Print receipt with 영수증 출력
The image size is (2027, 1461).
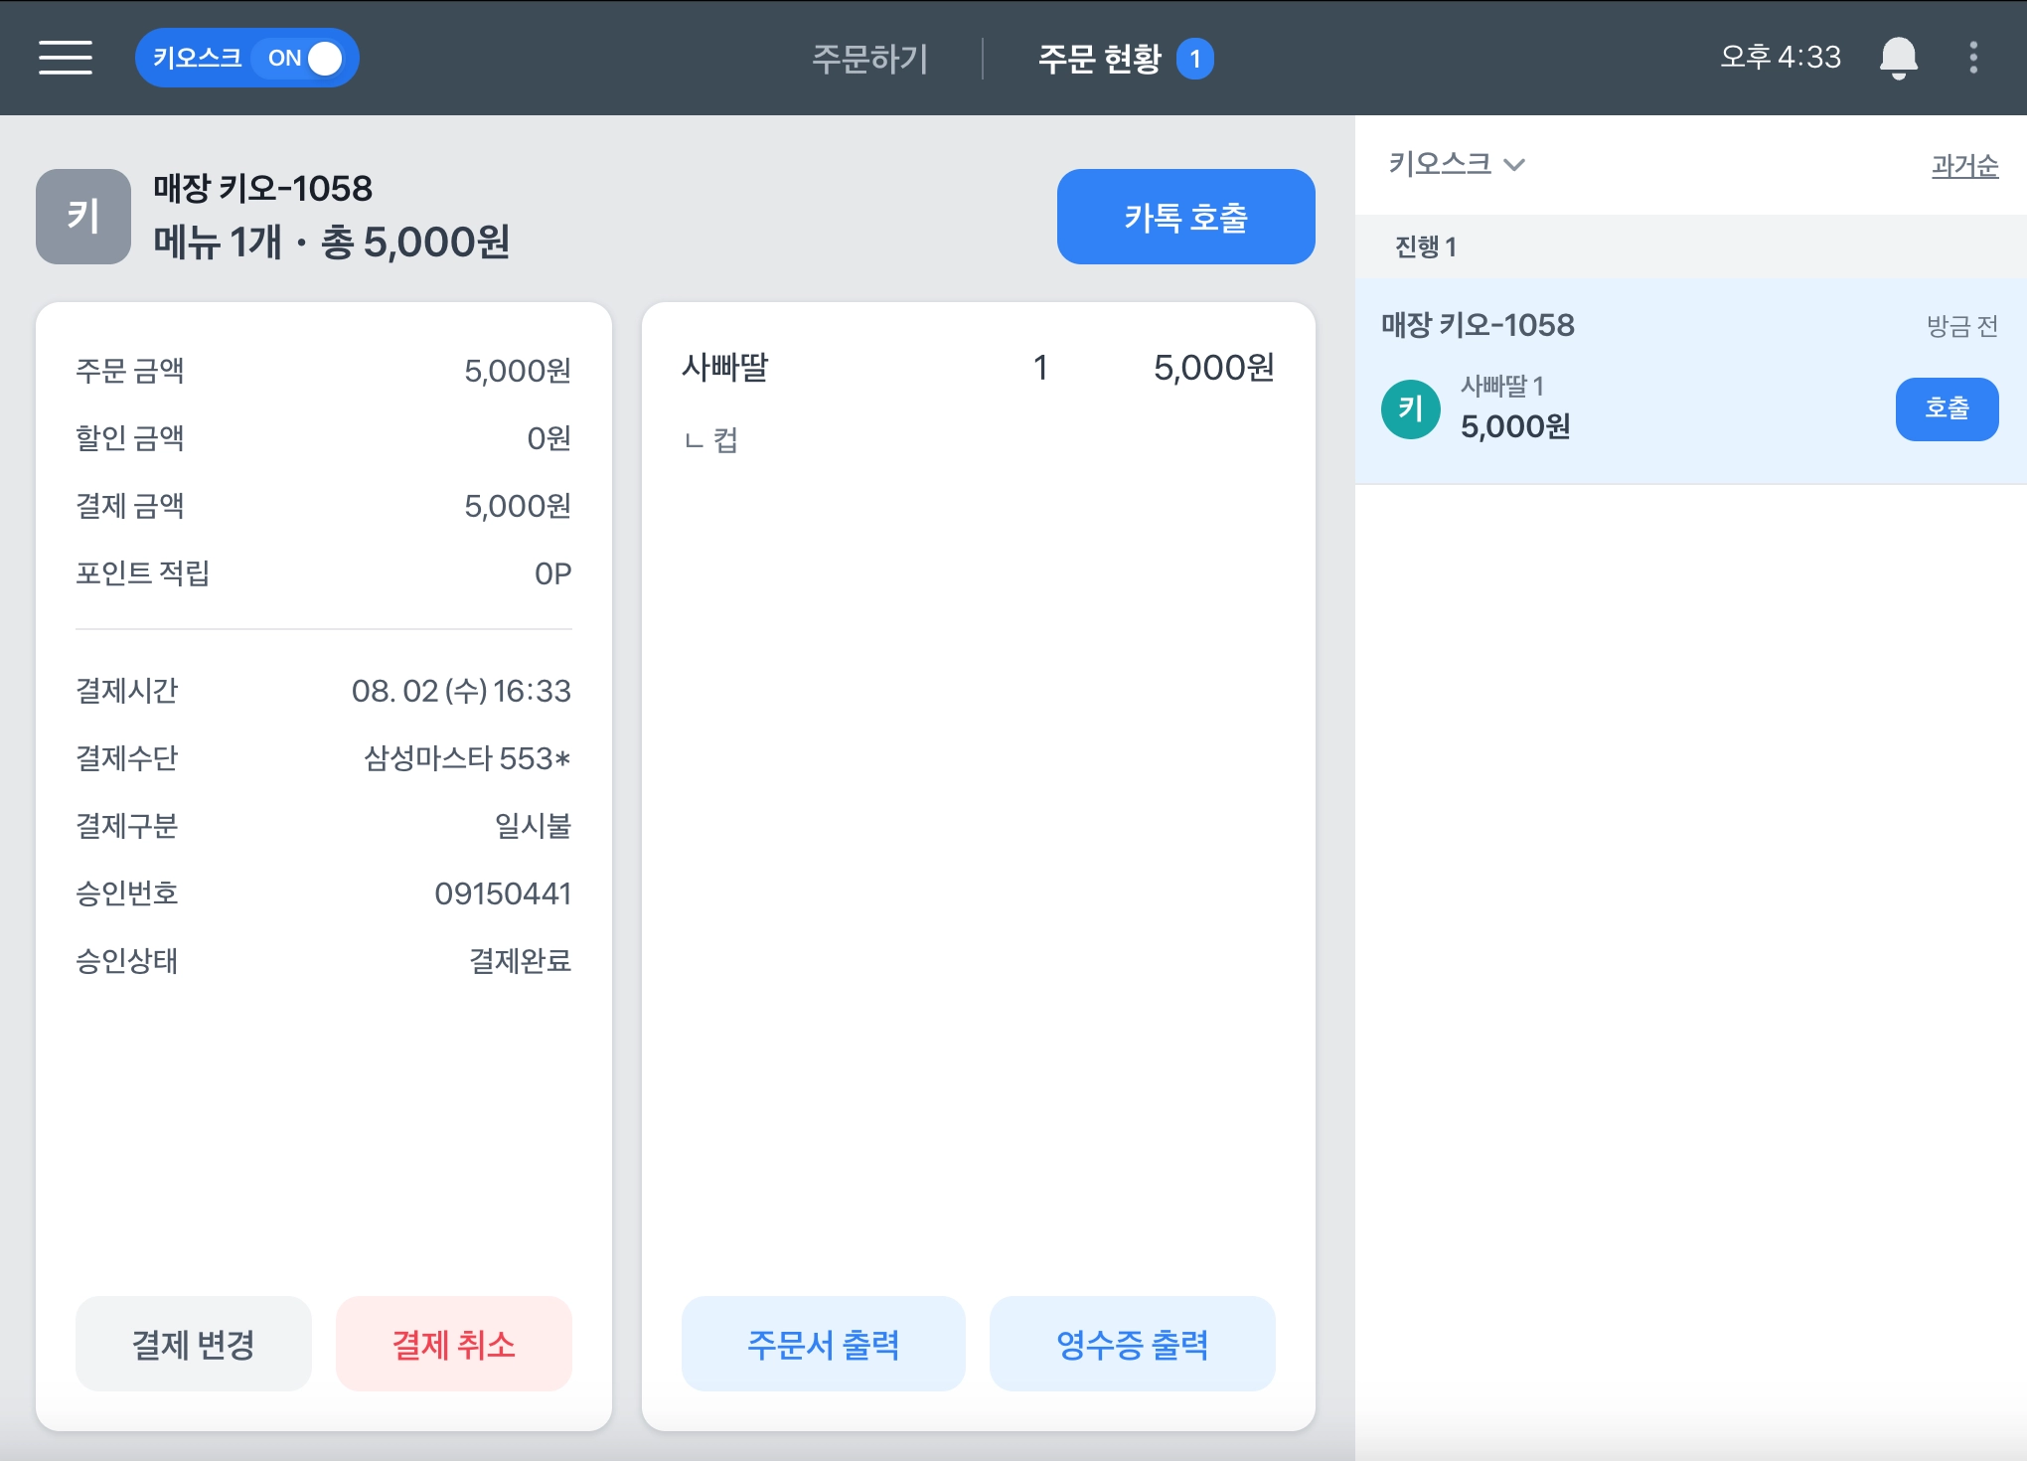pyautogui.click(x=1132, y=1344)
